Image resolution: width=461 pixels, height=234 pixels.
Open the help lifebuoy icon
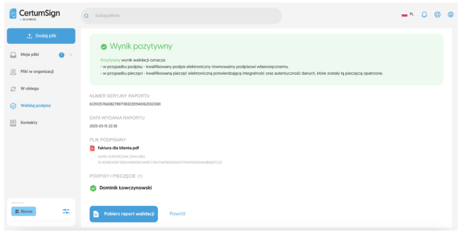(437, 14)
